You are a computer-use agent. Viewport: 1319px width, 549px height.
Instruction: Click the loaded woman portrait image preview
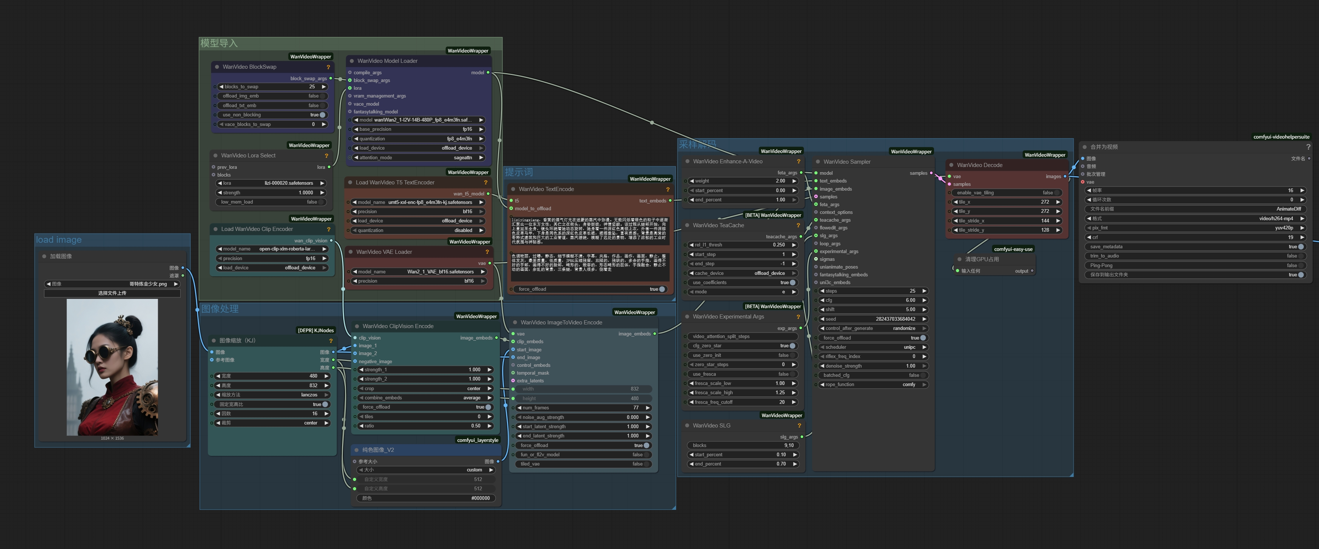[112, 367]
